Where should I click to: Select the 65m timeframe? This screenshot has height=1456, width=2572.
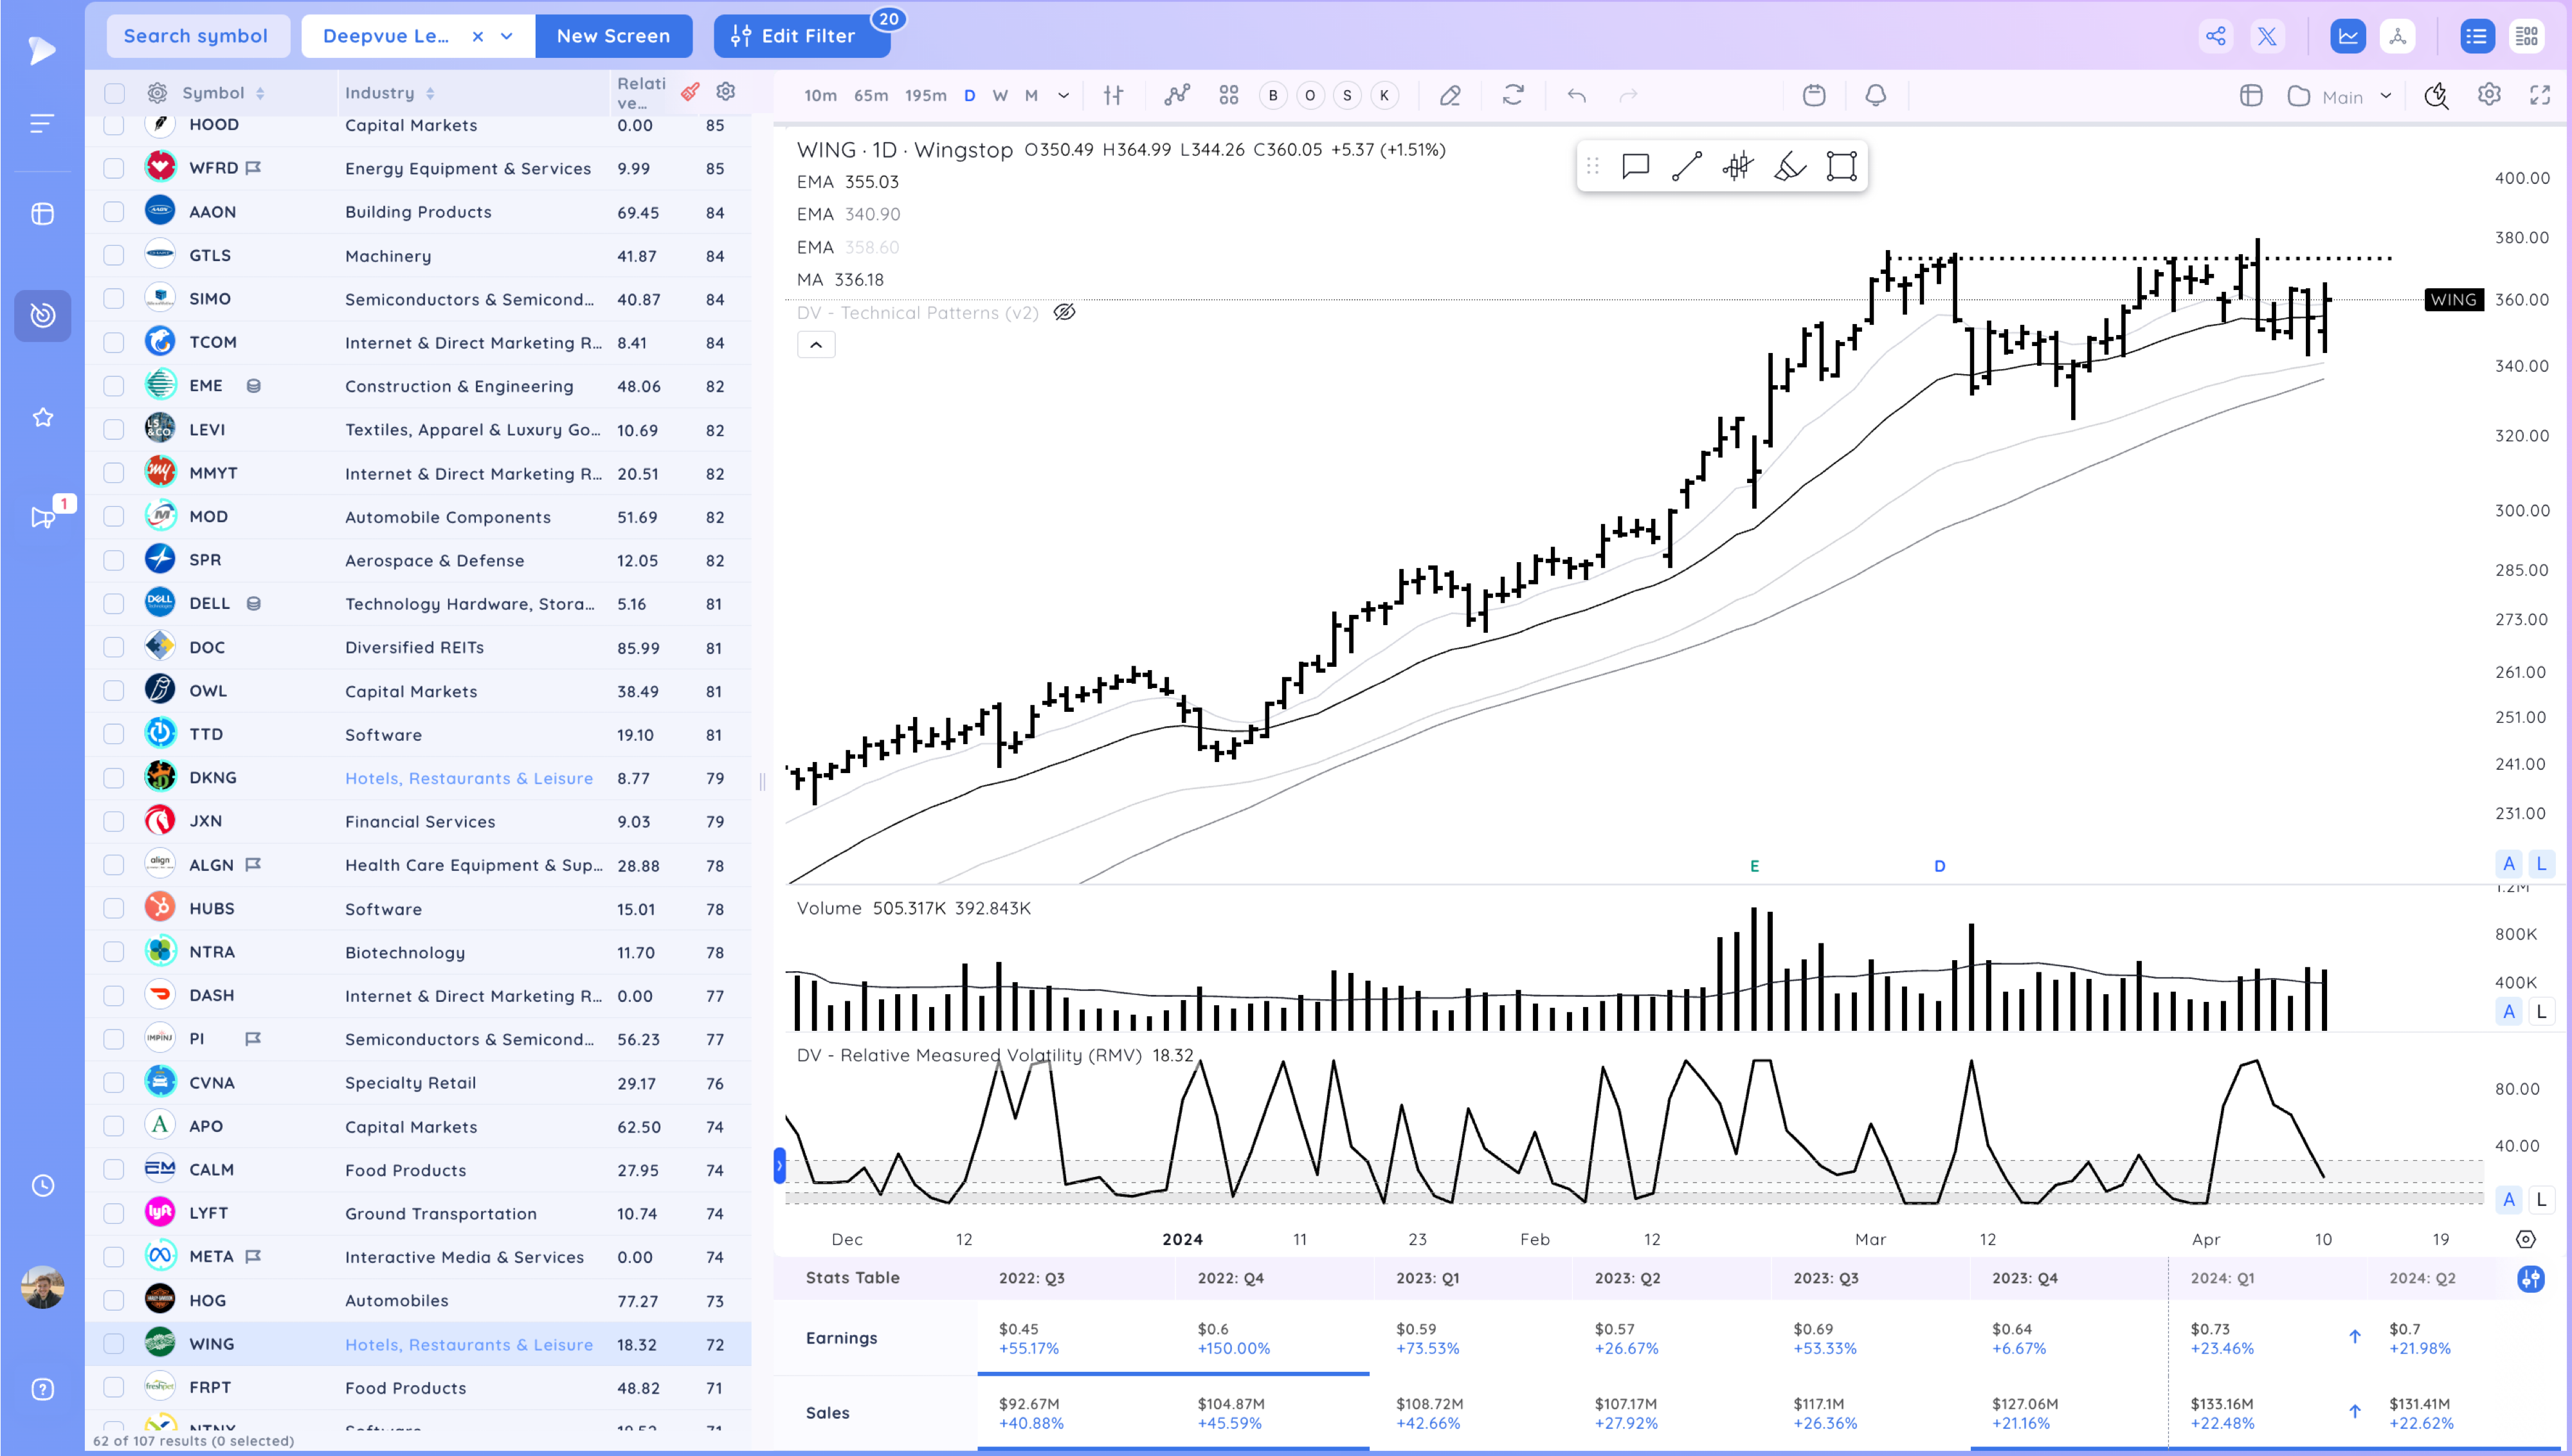tap(871, 96)
